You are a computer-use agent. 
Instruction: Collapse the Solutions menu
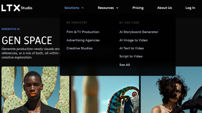click(x=74, y=8)
